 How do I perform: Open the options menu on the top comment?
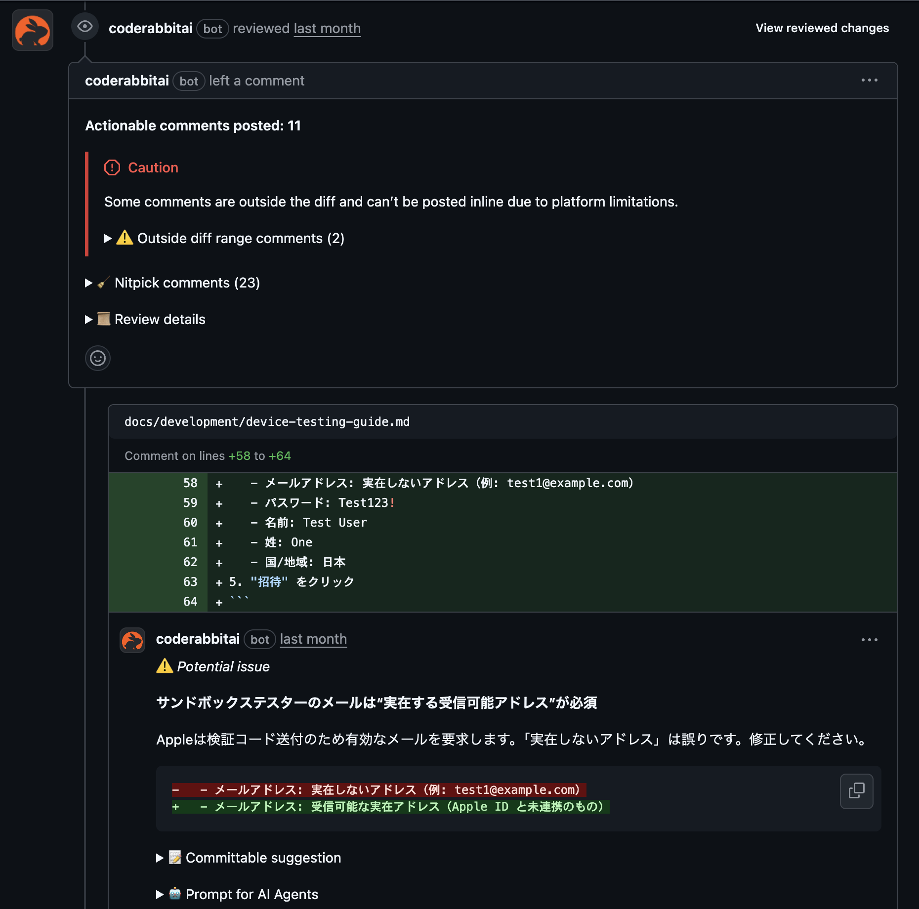(x=870, y=80)
